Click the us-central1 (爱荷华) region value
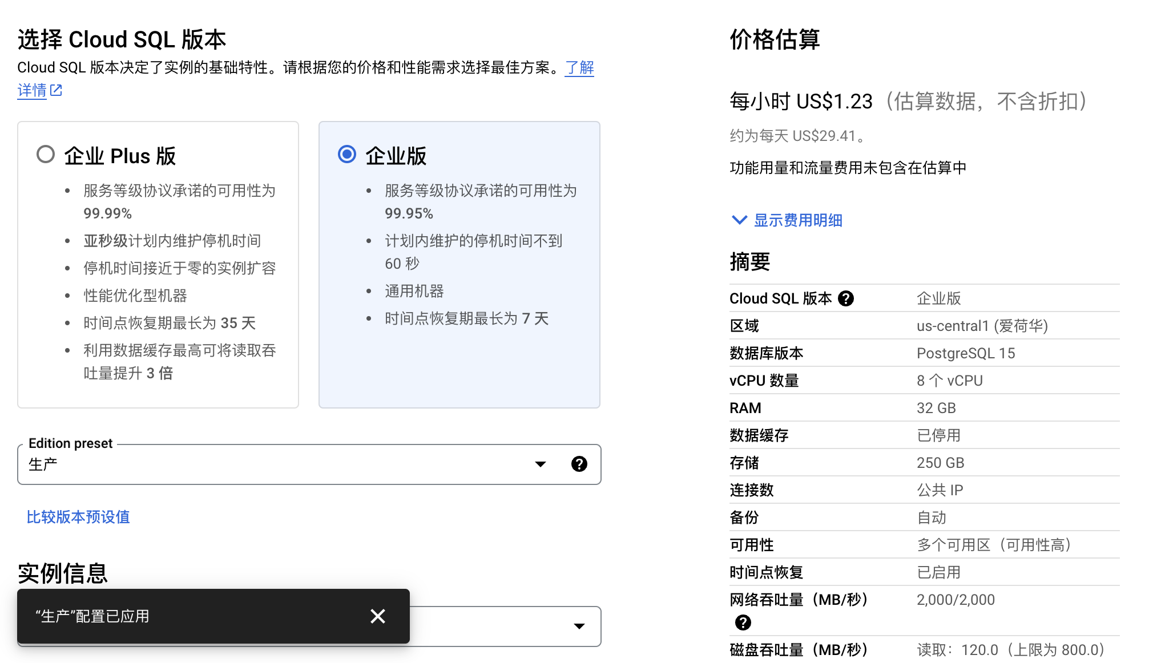 click(982, 326)
